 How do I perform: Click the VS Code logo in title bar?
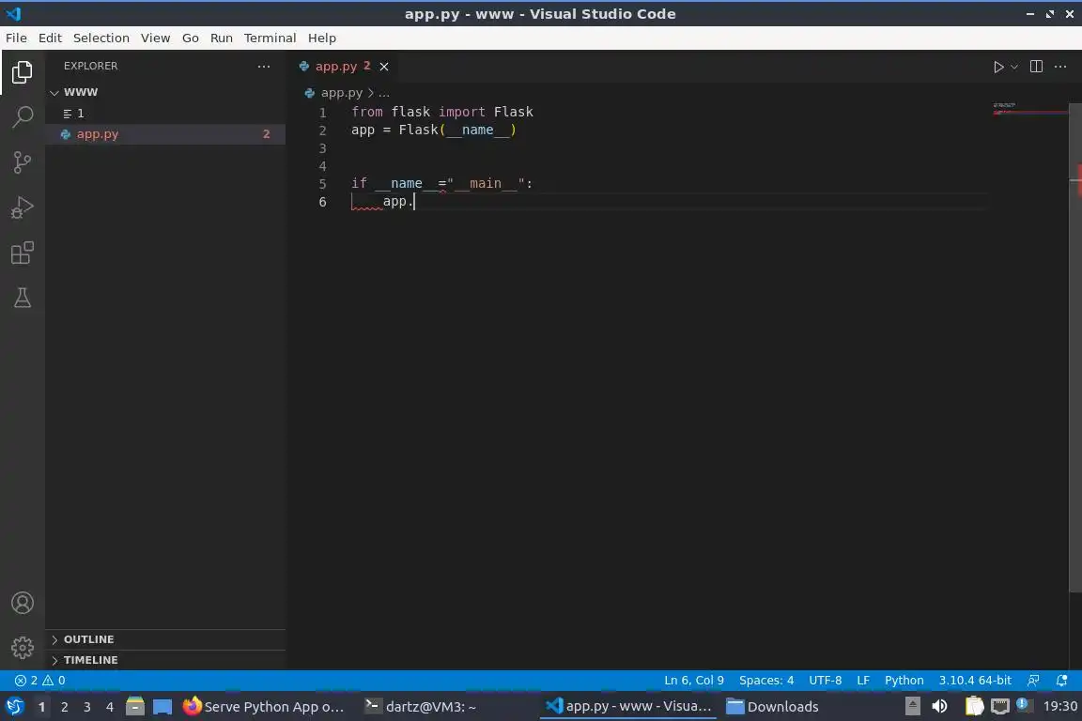click(13, 13)
